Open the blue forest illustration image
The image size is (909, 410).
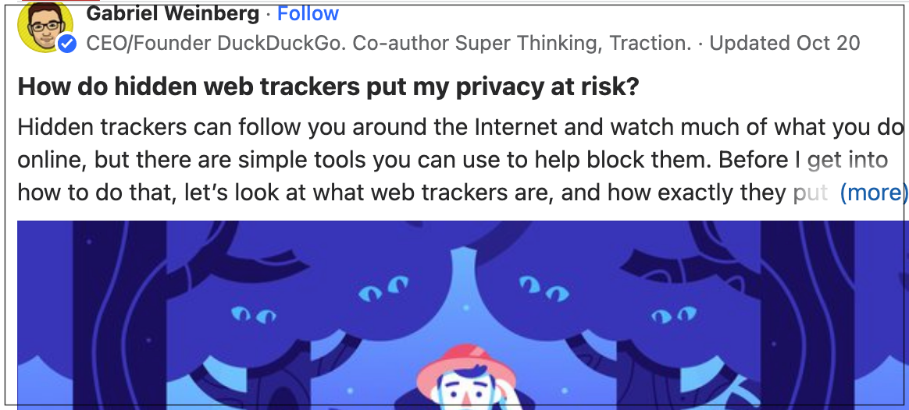coord(463,315)
